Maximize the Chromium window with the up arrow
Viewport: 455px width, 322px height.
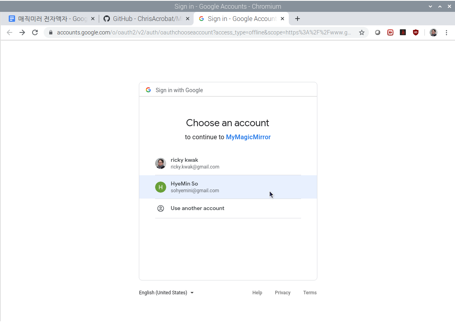click(x=440, y=6)
